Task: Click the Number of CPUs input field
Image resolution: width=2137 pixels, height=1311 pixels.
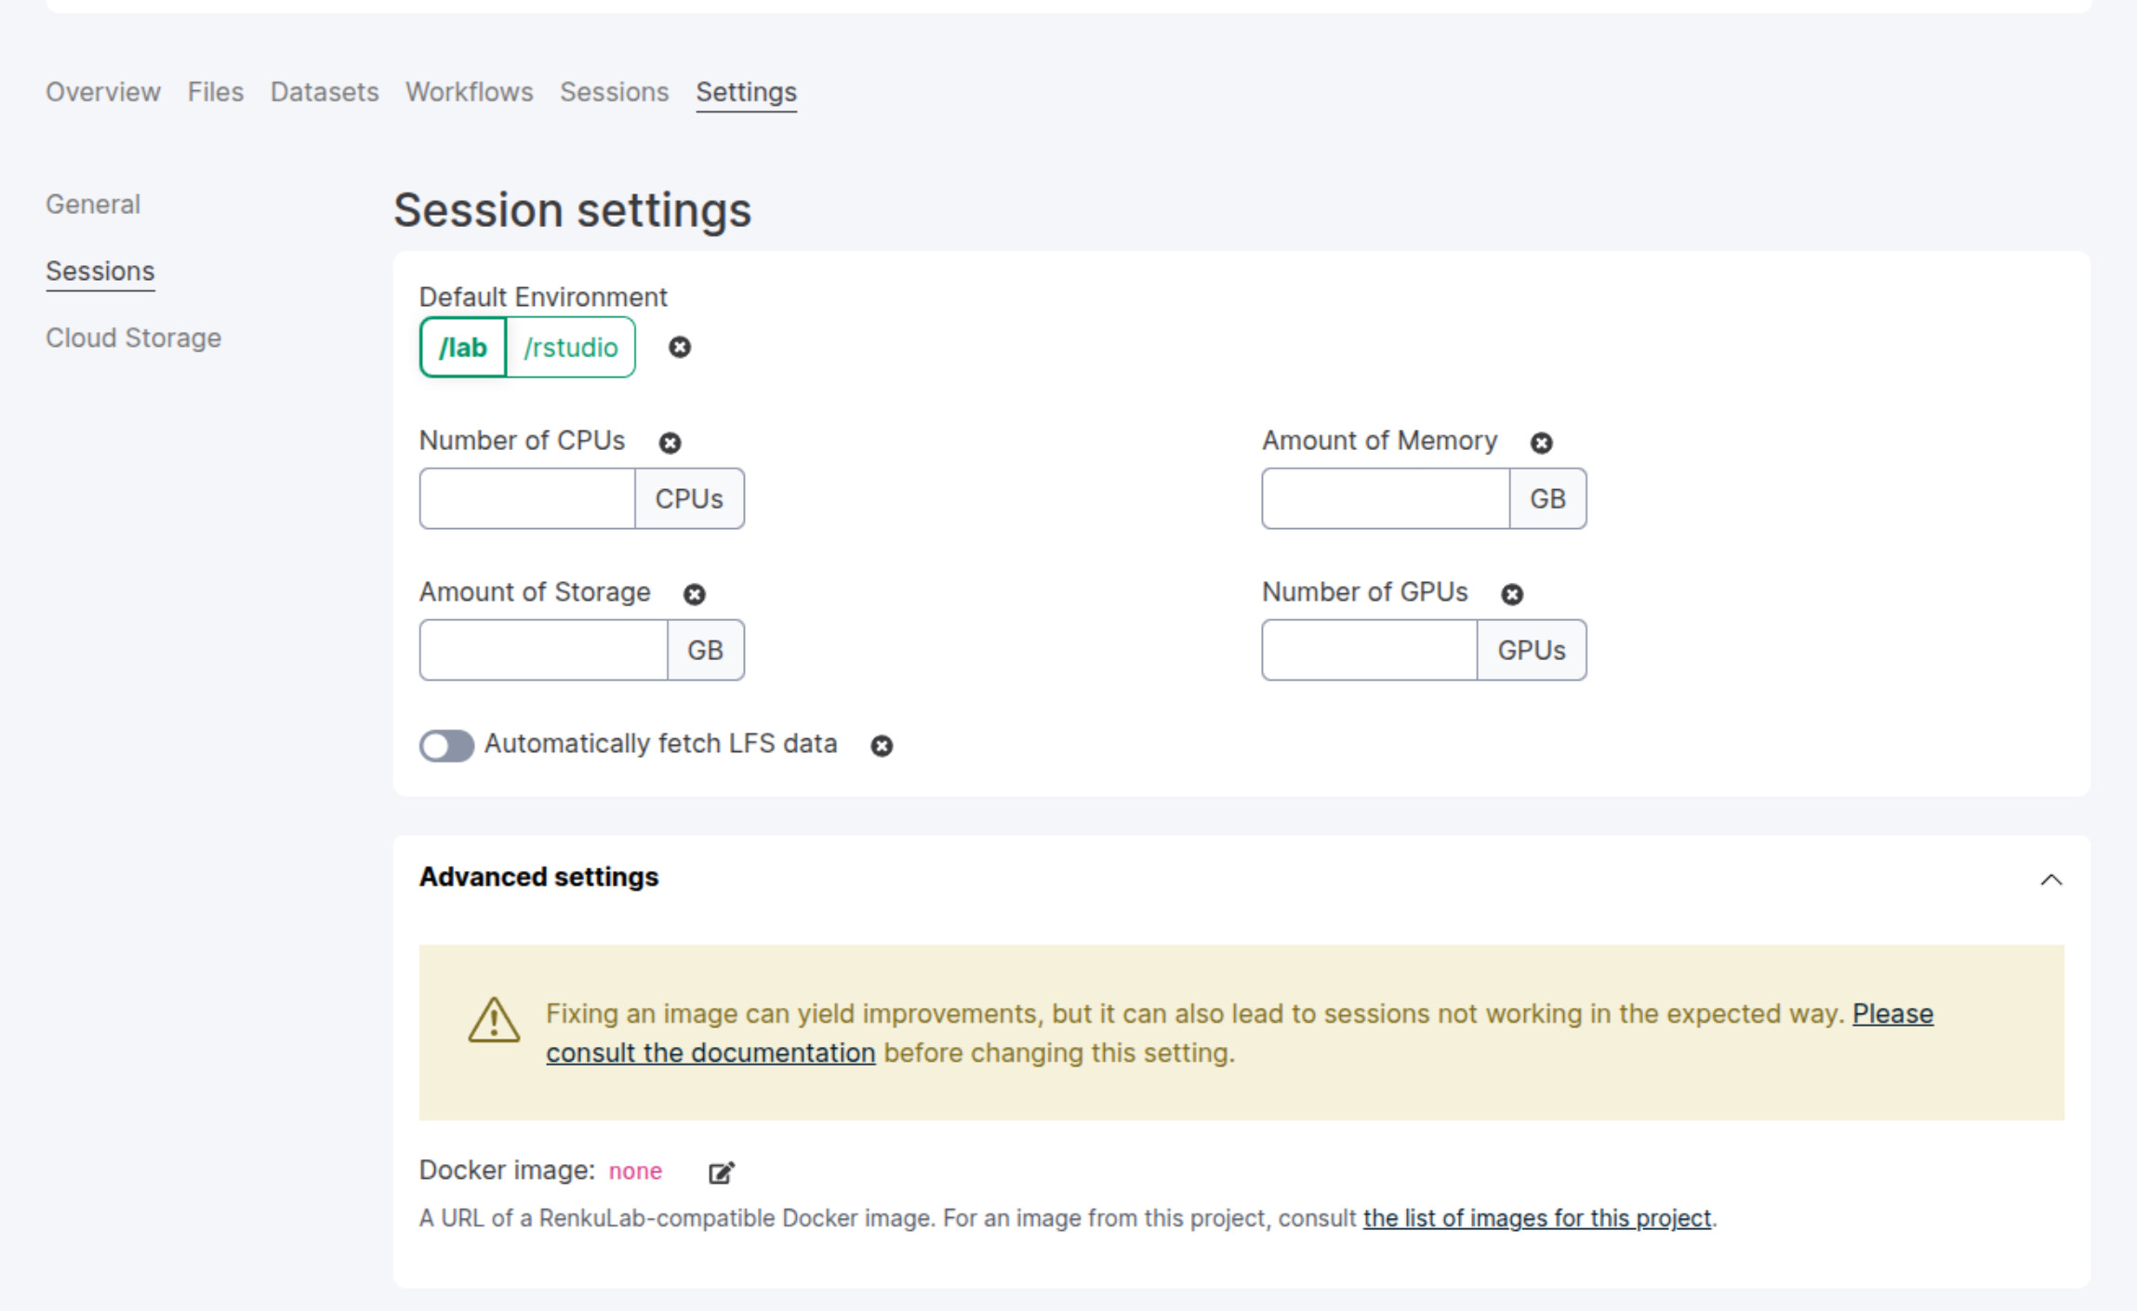Action: [527, 498]
